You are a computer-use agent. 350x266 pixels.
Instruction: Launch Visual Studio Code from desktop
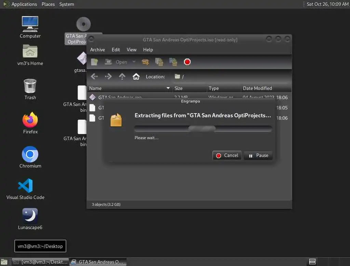tap(25, 189)
